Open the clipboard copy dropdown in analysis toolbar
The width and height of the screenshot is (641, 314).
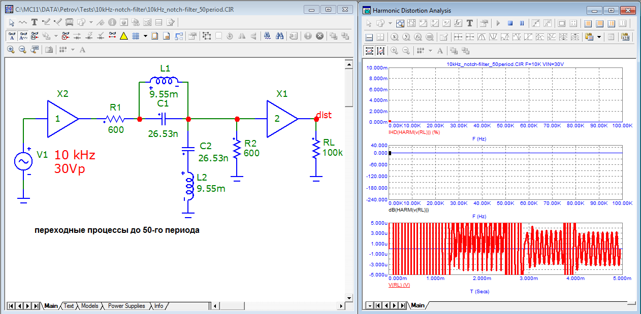click(599, 37)
